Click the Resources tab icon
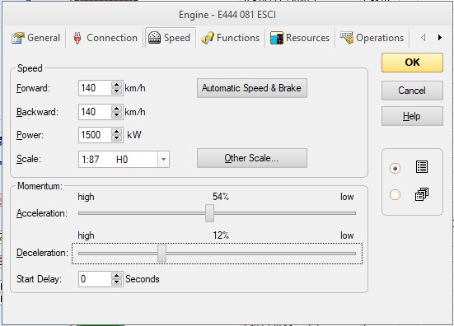 (277, 38)
